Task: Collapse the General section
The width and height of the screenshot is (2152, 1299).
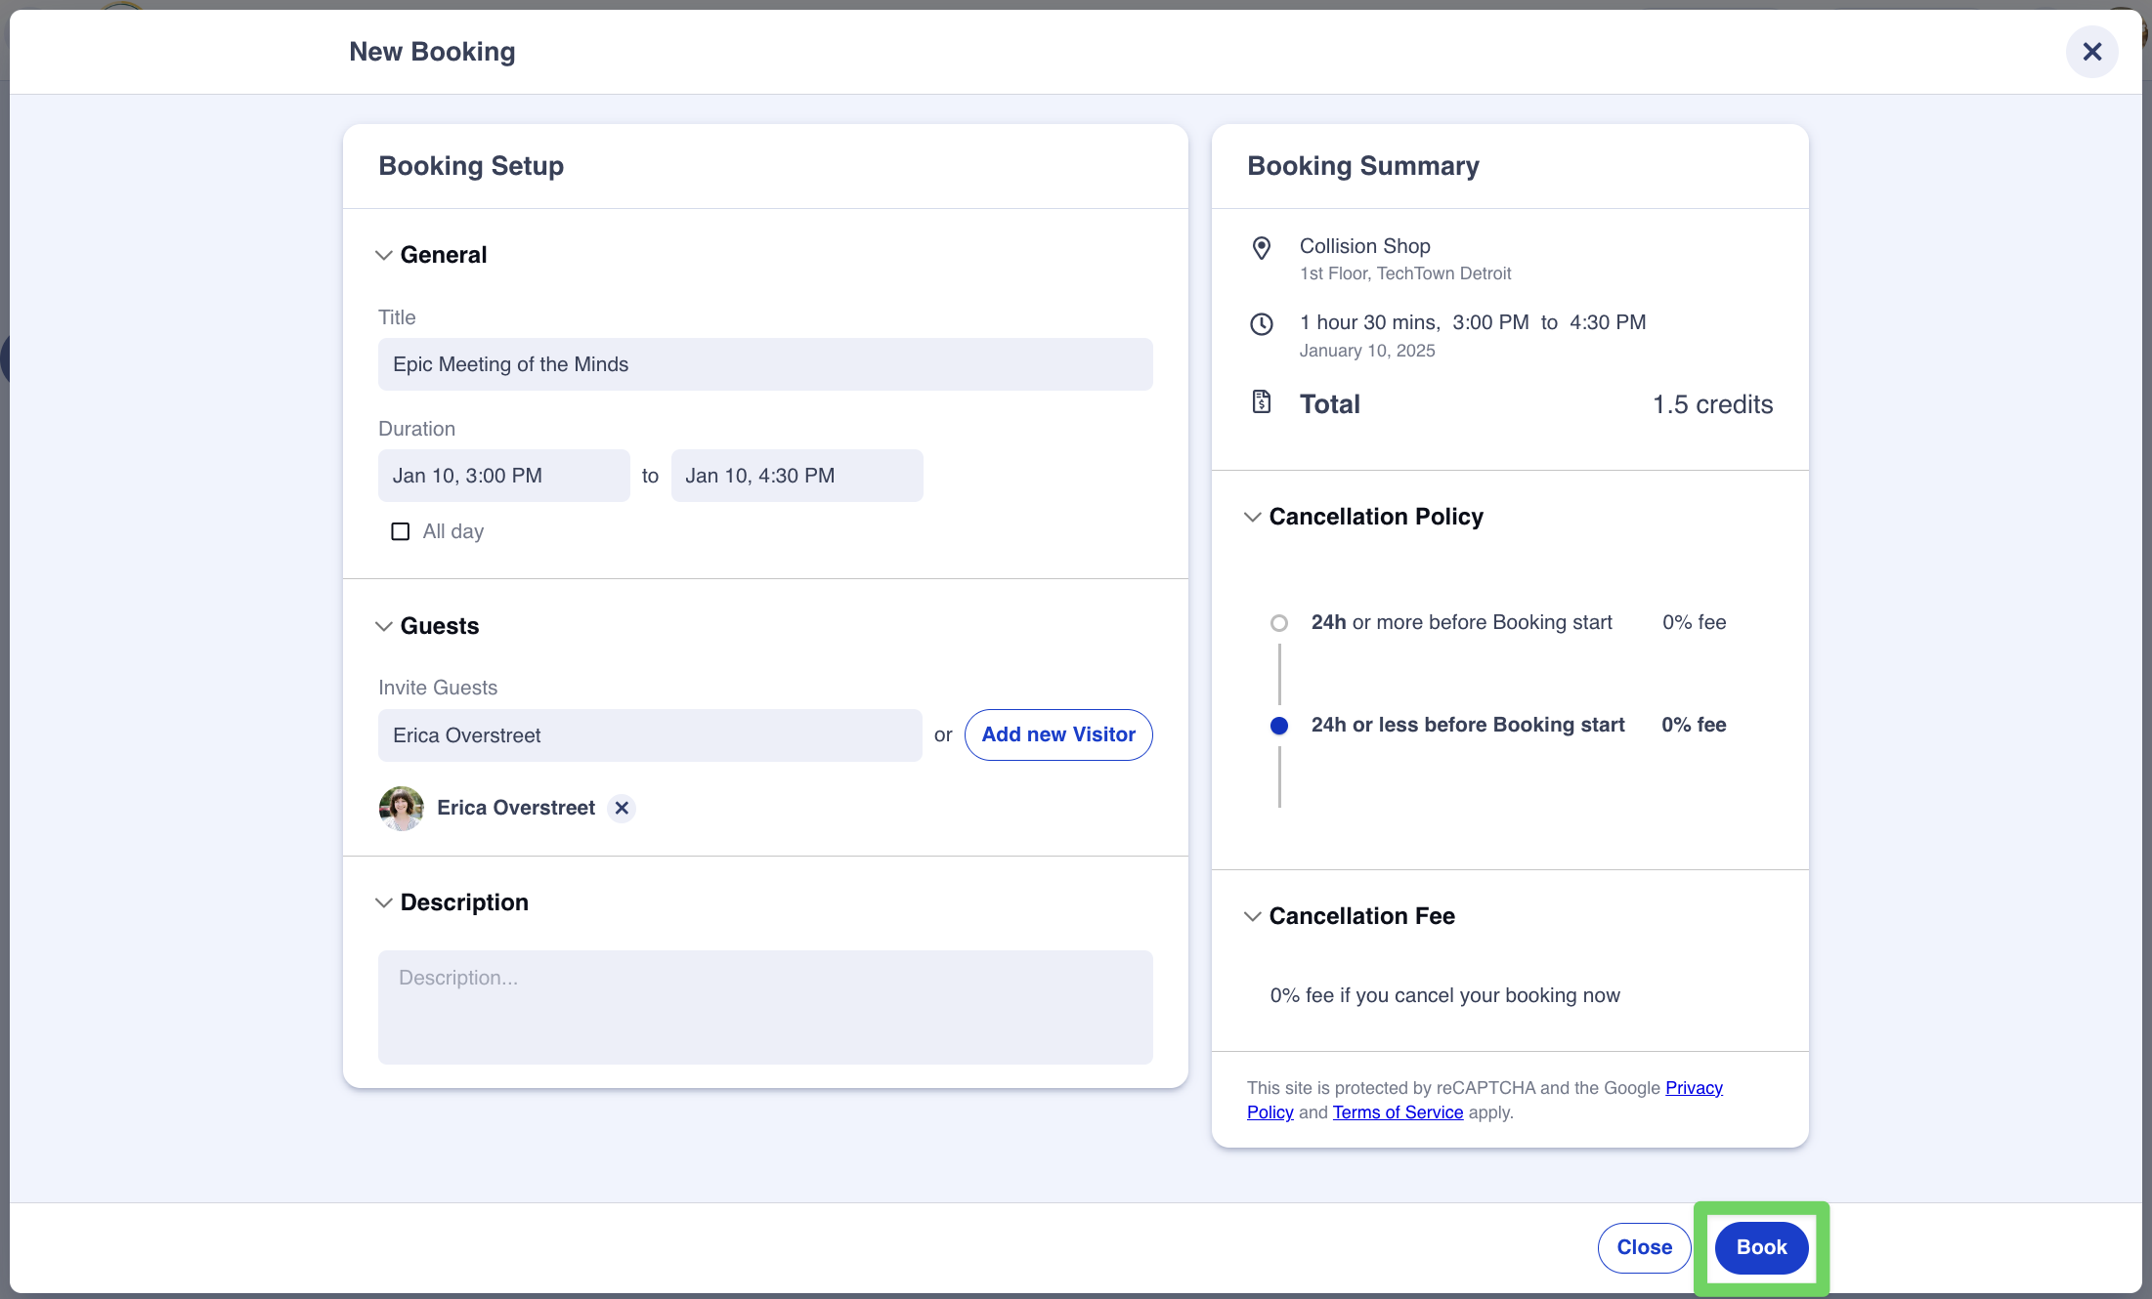Action: (x=384, y=255)
